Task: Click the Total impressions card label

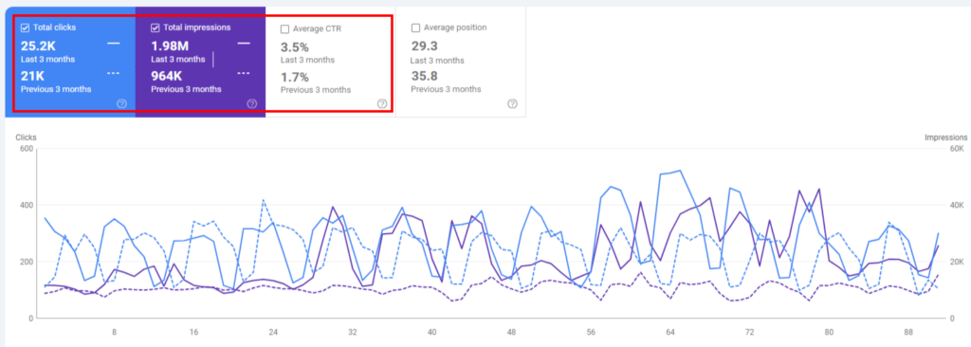Action: click(197, 27)
